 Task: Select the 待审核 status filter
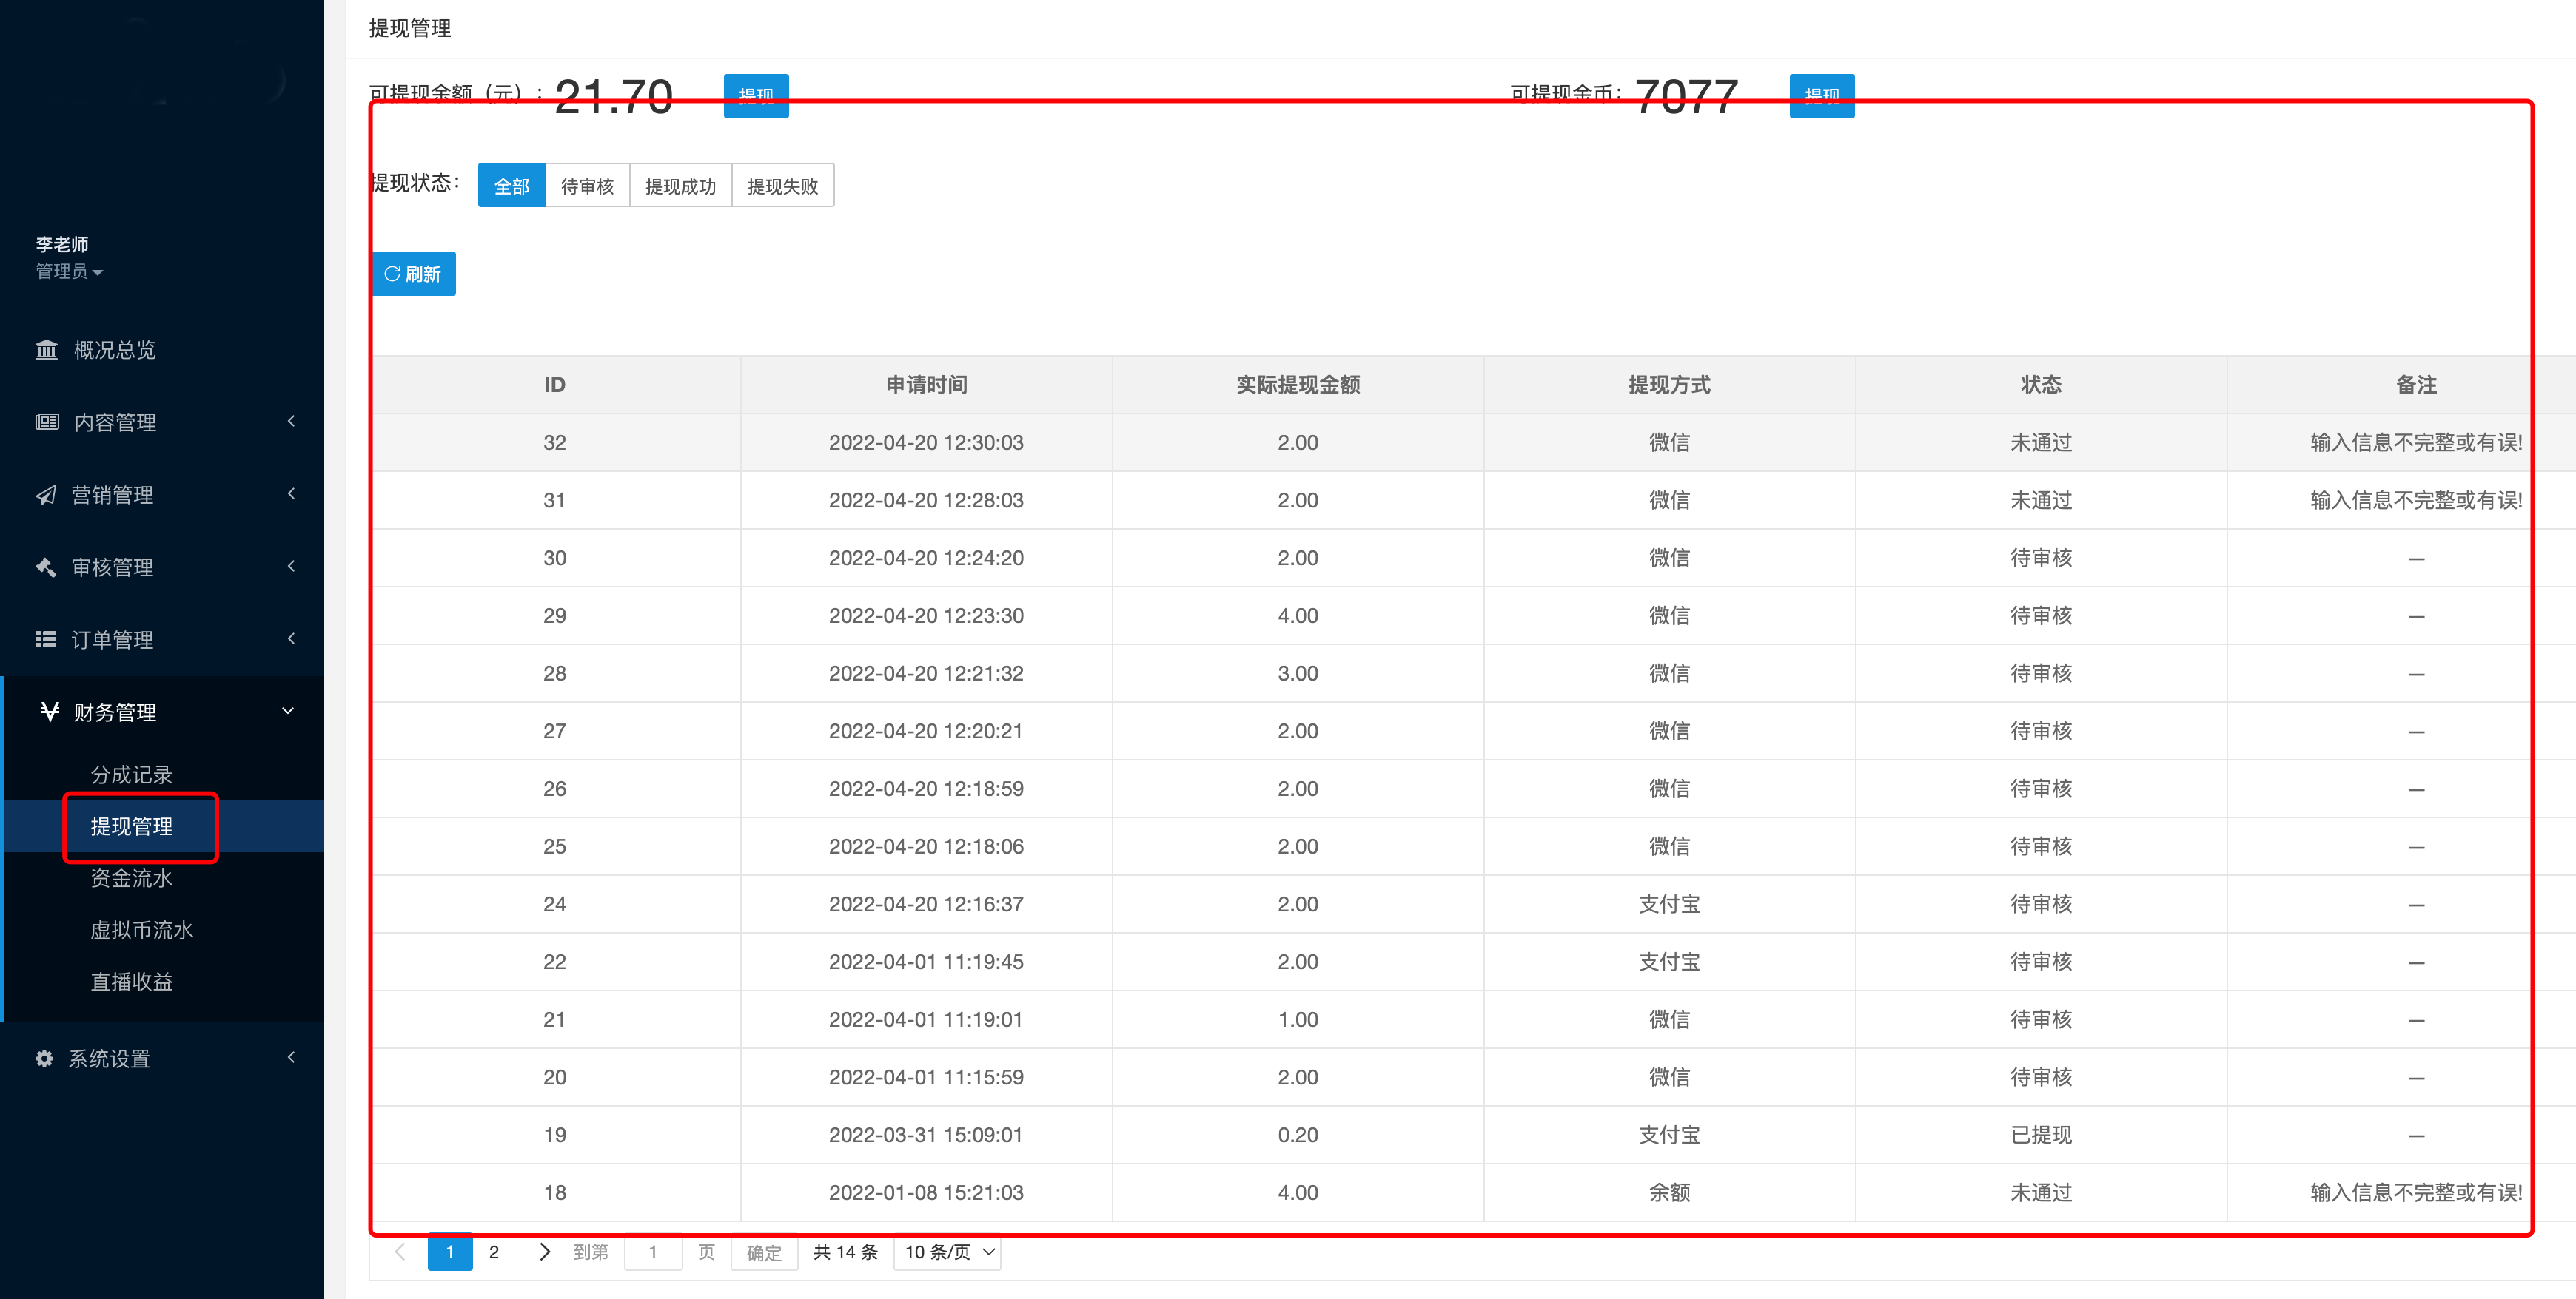click(588, 186)
